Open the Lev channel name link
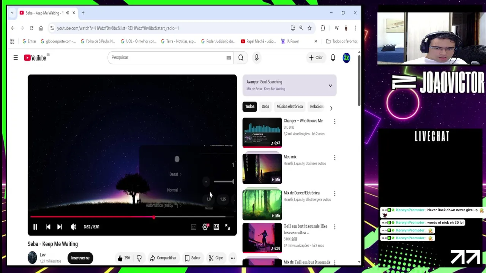 click(x=43, y=255)
